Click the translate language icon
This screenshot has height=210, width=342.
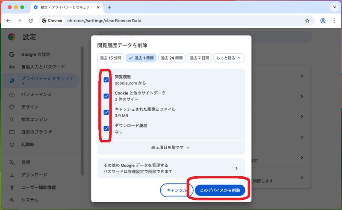(12, 163)
